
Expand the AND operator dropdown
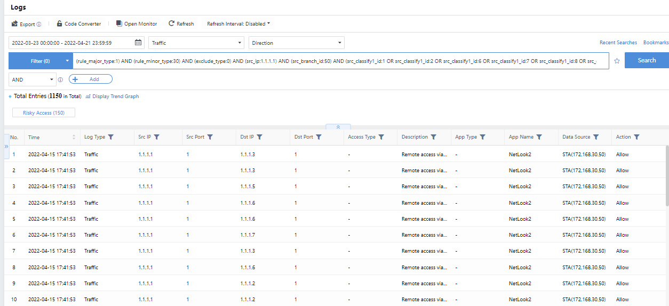[x=32, y=79]
